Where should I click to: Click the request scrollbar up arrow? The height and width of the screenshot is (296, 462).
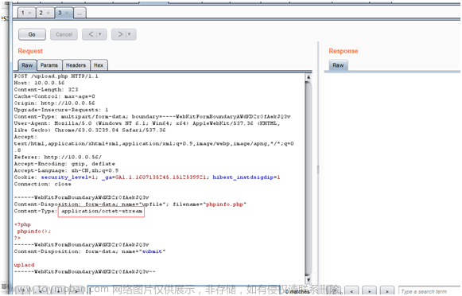(x=309, y=77)
